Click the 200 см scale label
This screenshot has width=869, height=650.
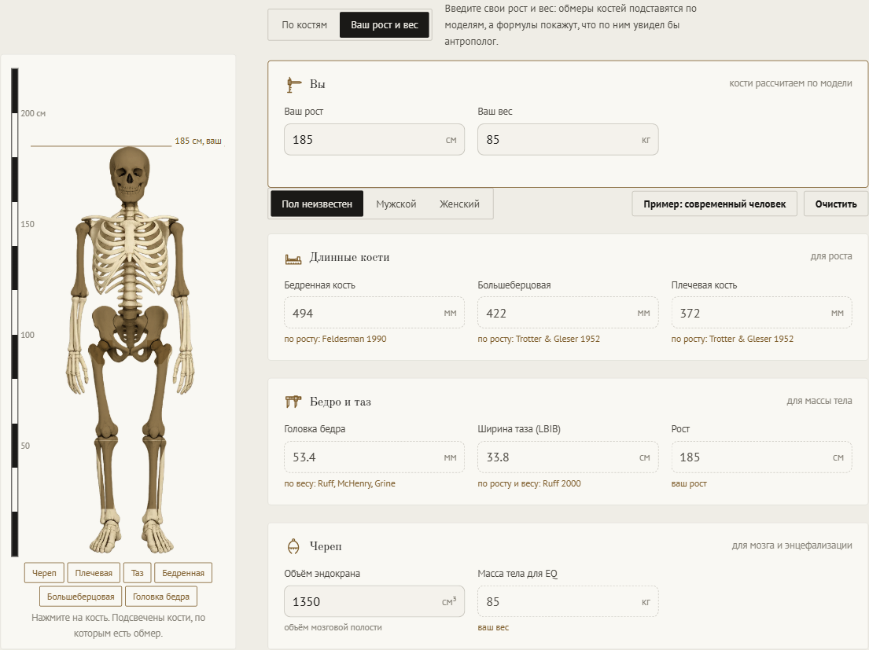coord(33,113)
